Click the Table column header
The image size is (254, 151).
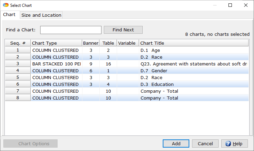coord(108,43)
